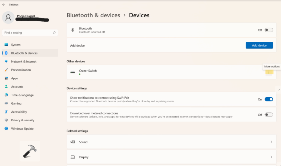Image resolution: width=281 pixels, height=166 pixels.
Task: Click the Display monitor icon
Action: click(72, 157)
